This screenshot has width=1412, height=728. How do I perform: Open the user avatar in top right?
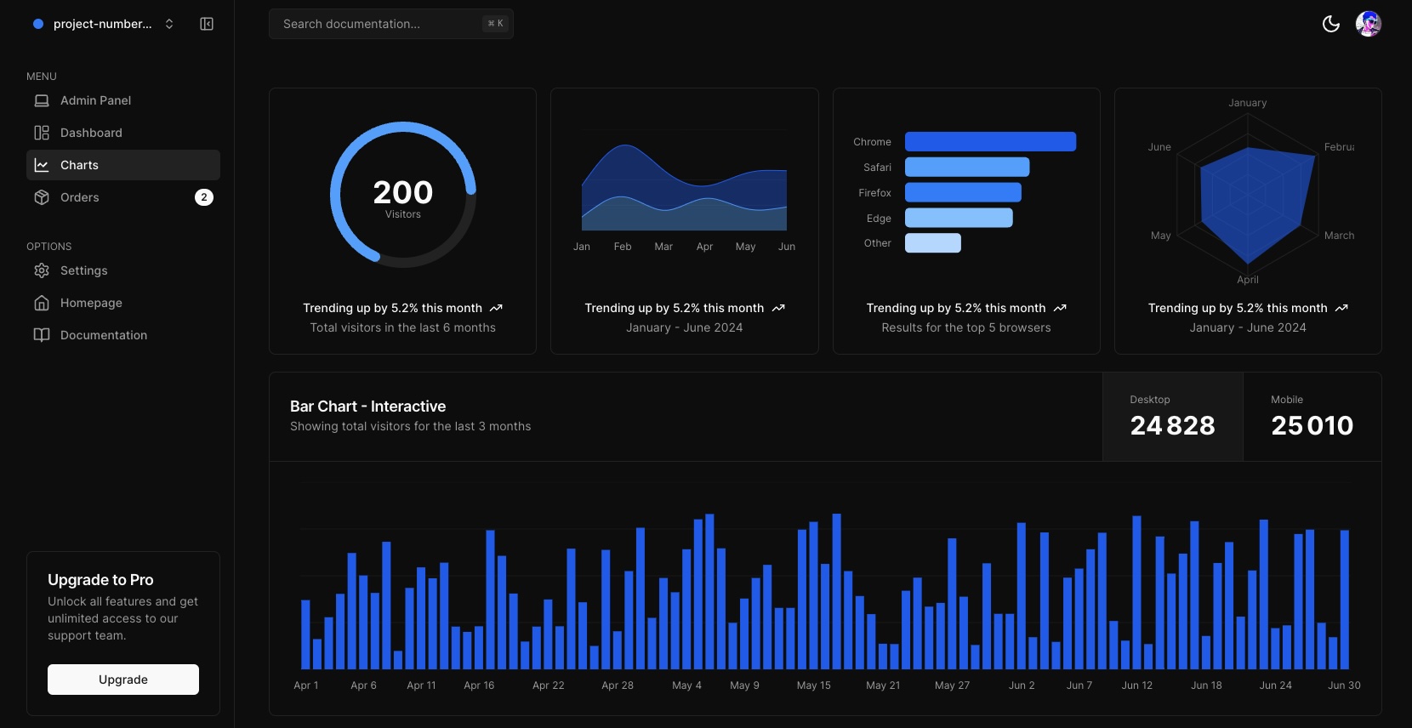pos(1368,24)
